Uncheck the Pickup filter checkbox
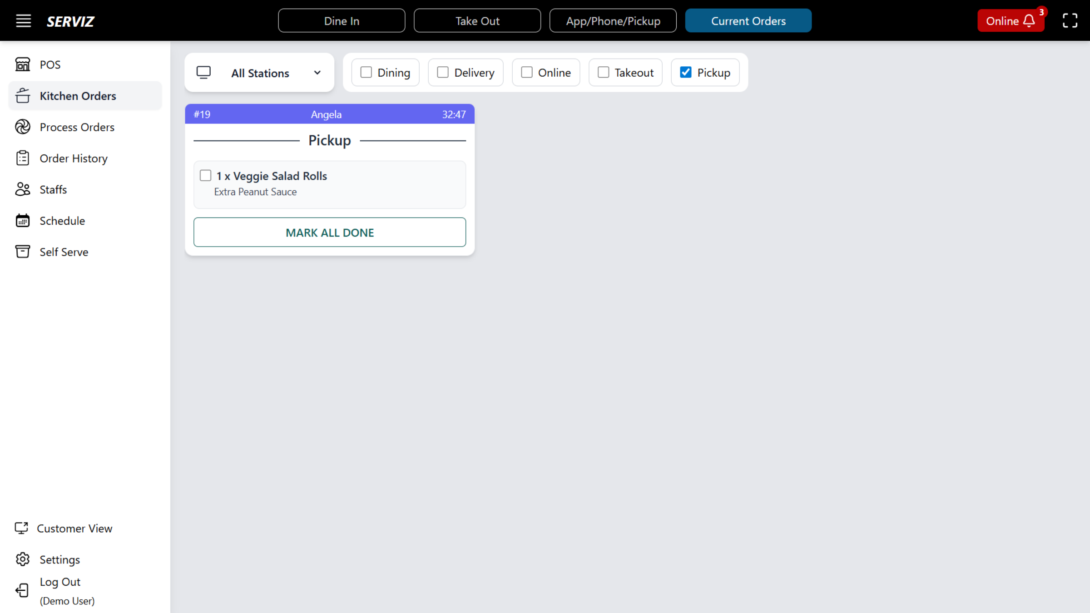 point(686,73)
